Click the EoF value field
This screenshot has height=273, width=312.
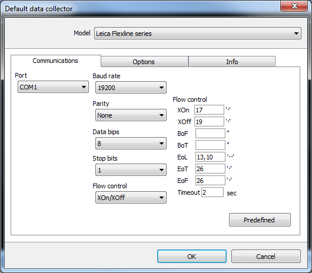pos(210,181)
